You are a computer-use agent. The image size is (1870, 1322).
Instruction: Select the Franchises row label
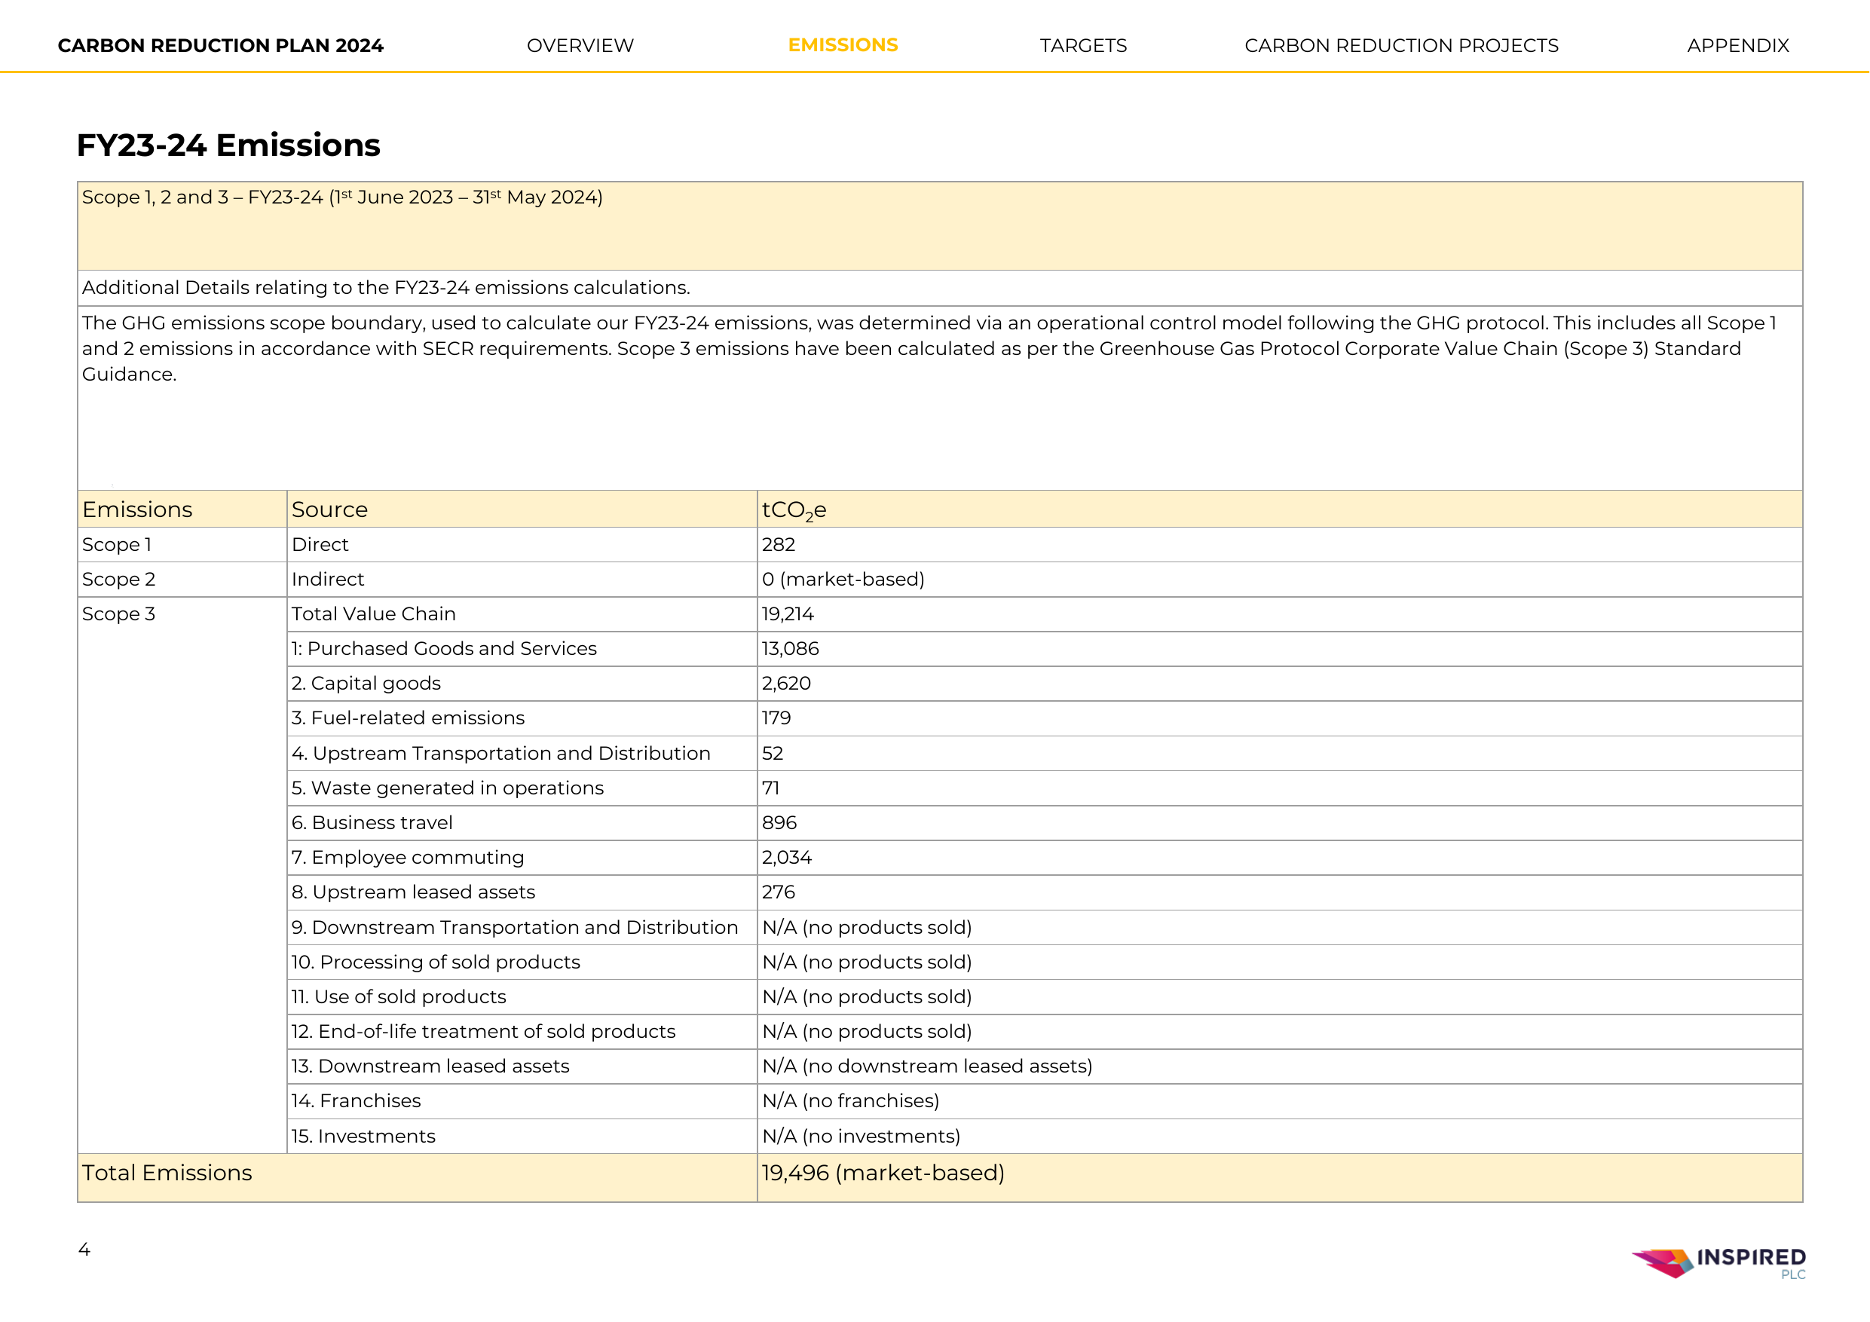[356, 1101]
